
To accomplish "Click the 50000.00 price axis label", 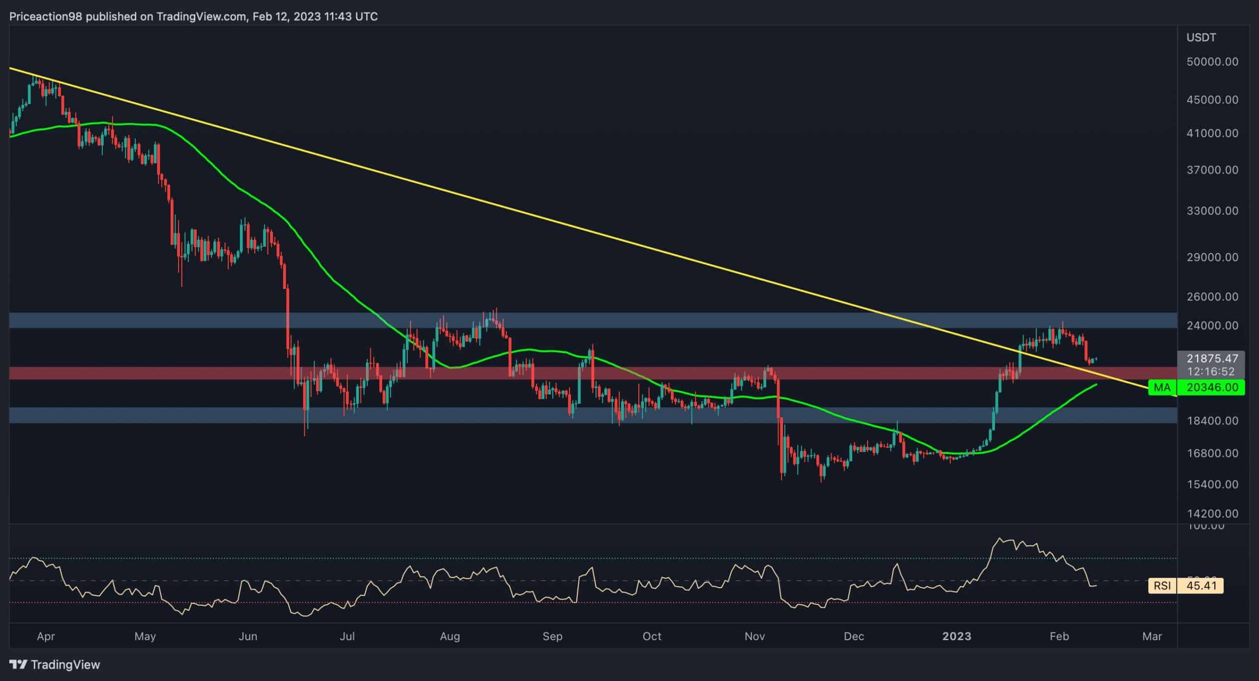I will click(1212, 62).
